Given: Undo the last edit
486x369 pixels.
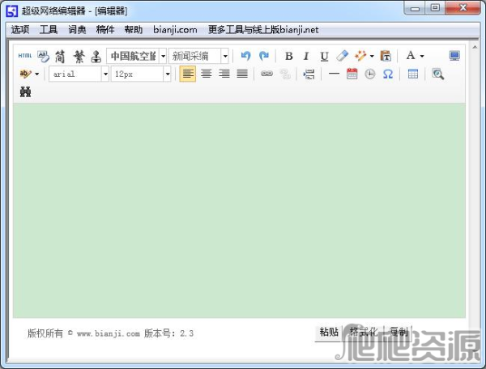Looking at the screenshot, I should click(x=245, y=56).
